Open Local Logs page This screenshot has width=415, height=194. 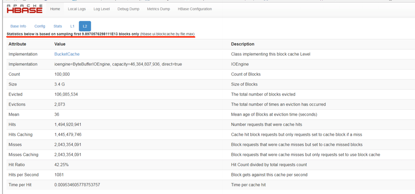pyautogui.click(x=77, y=9)
